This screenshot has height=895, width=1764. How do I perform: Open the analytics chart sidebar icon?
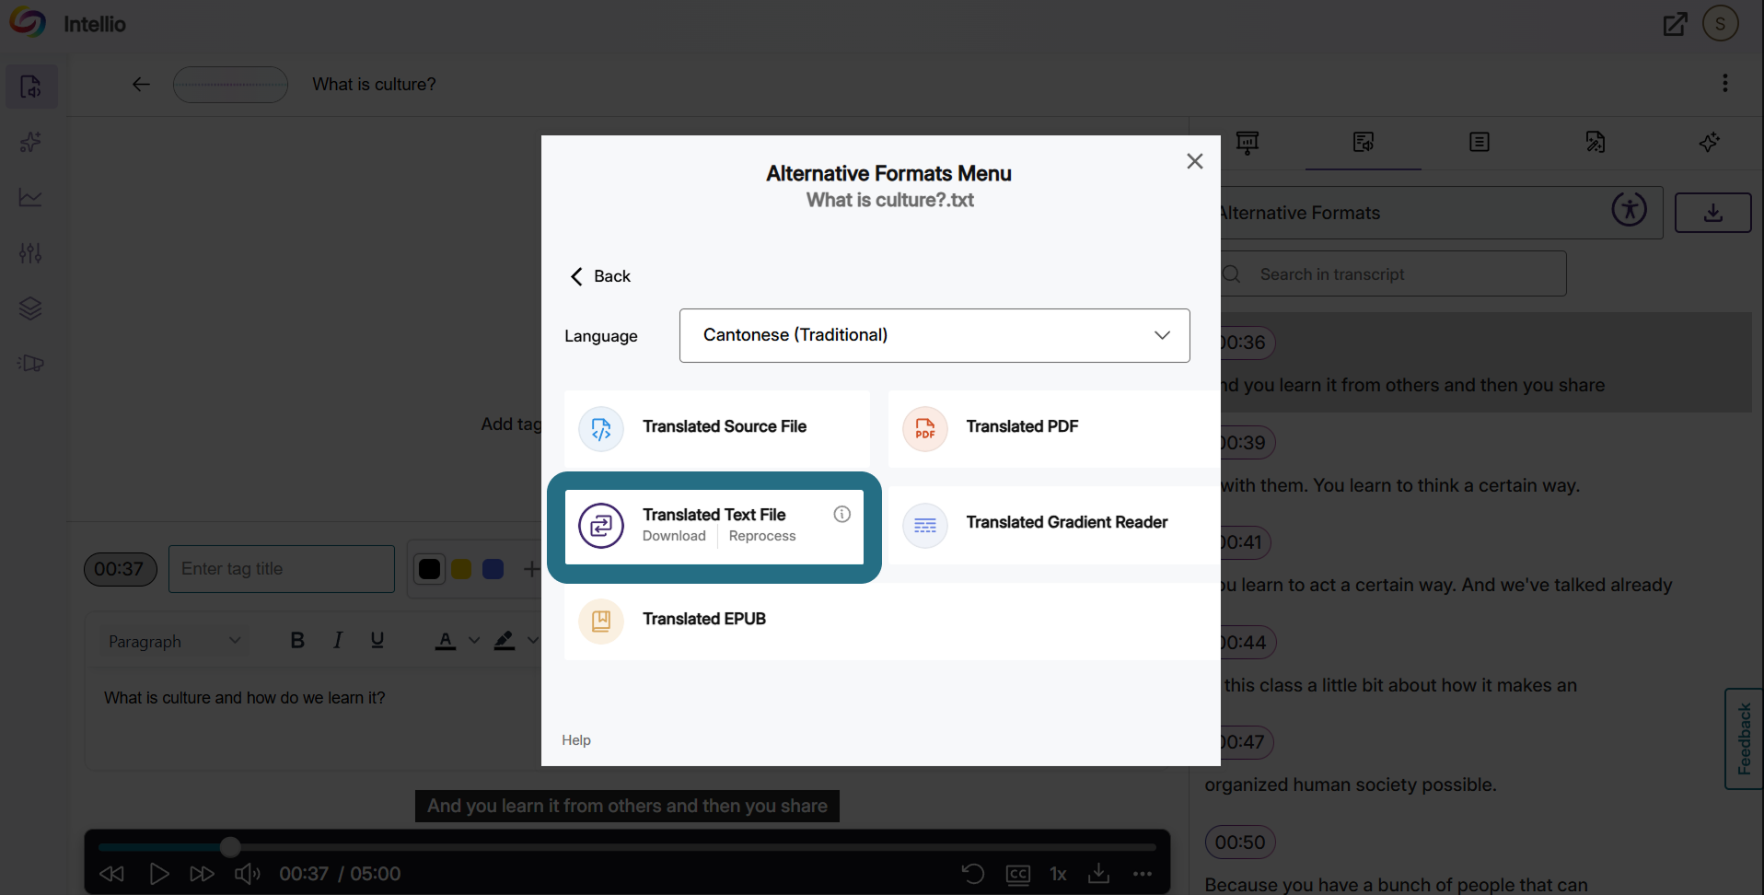tap(30, 197)
